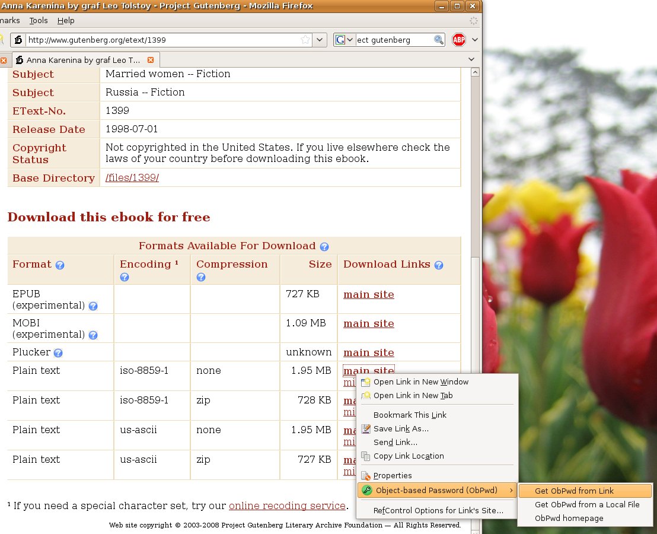Viewport: 657px width, 534px height.
Task: Maximize the Firefox window
Action: click(457, 6)
